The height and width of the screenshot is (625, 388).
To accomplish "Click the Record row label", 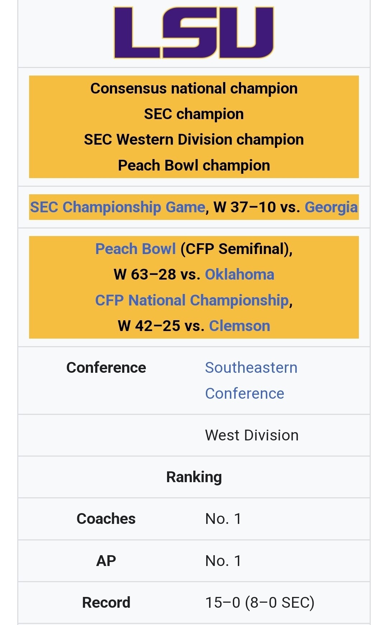I will pyautogui.click(x=106, y=603).
